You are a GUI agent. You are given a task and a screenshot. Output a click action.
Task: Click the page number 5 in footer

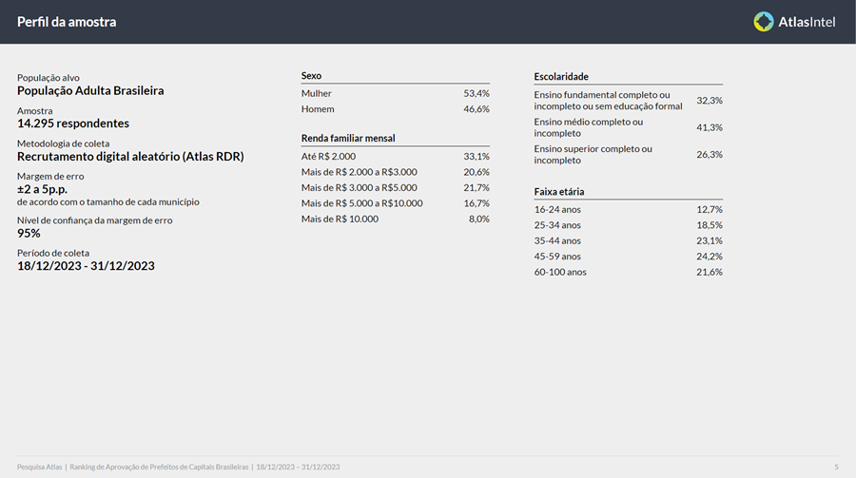836,467
